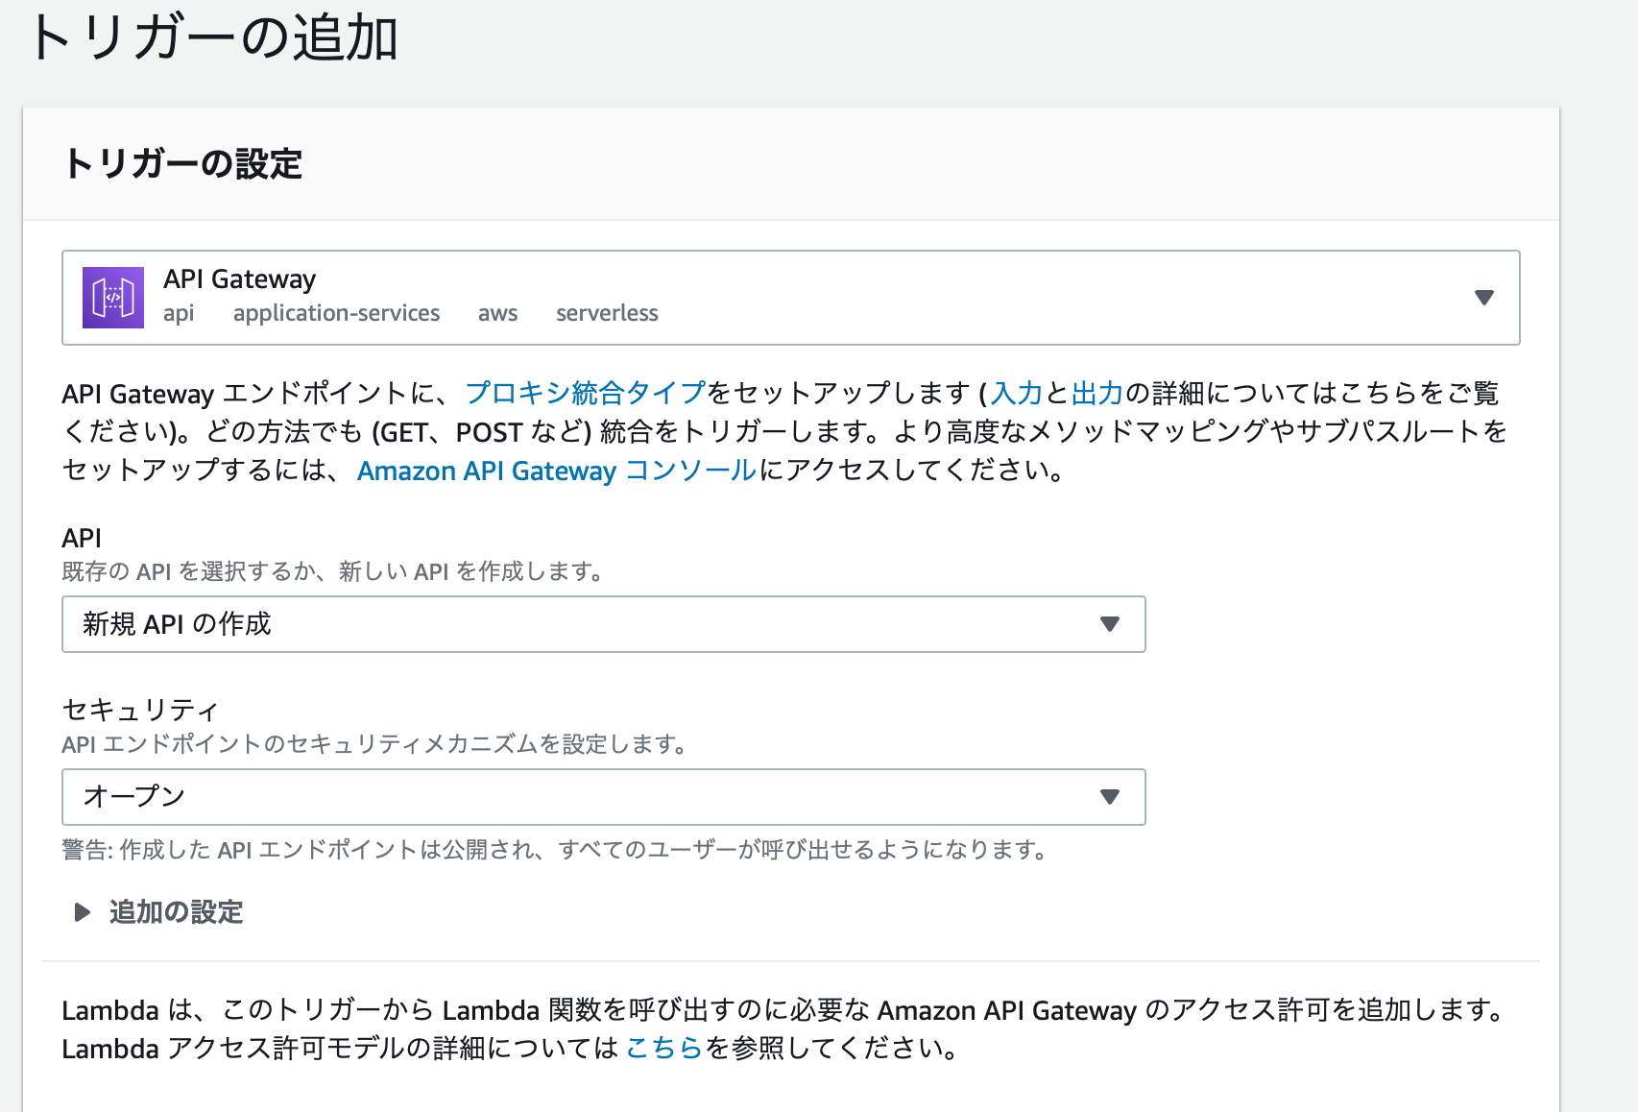Click the 既存の API を選択するか description text

[x=334, y=571]
